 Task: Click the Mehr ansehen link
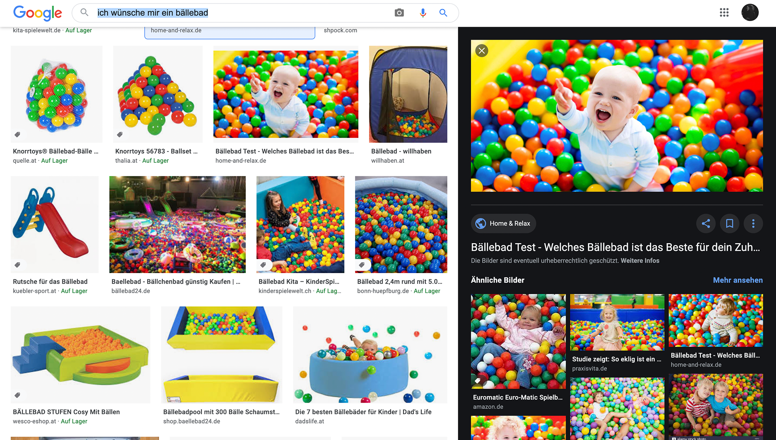[738, 280]
